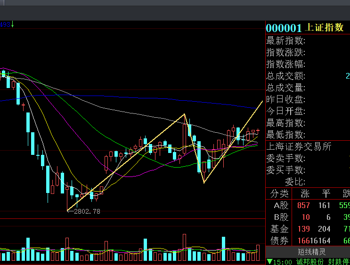Click B股 flat count 6
Image resolution: width=350 pixels, height=265 pixels.
click(328, 217)
